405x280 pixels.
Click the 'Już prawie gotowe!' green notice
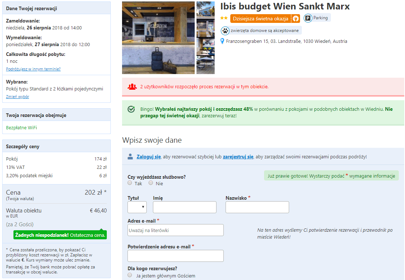331,176
